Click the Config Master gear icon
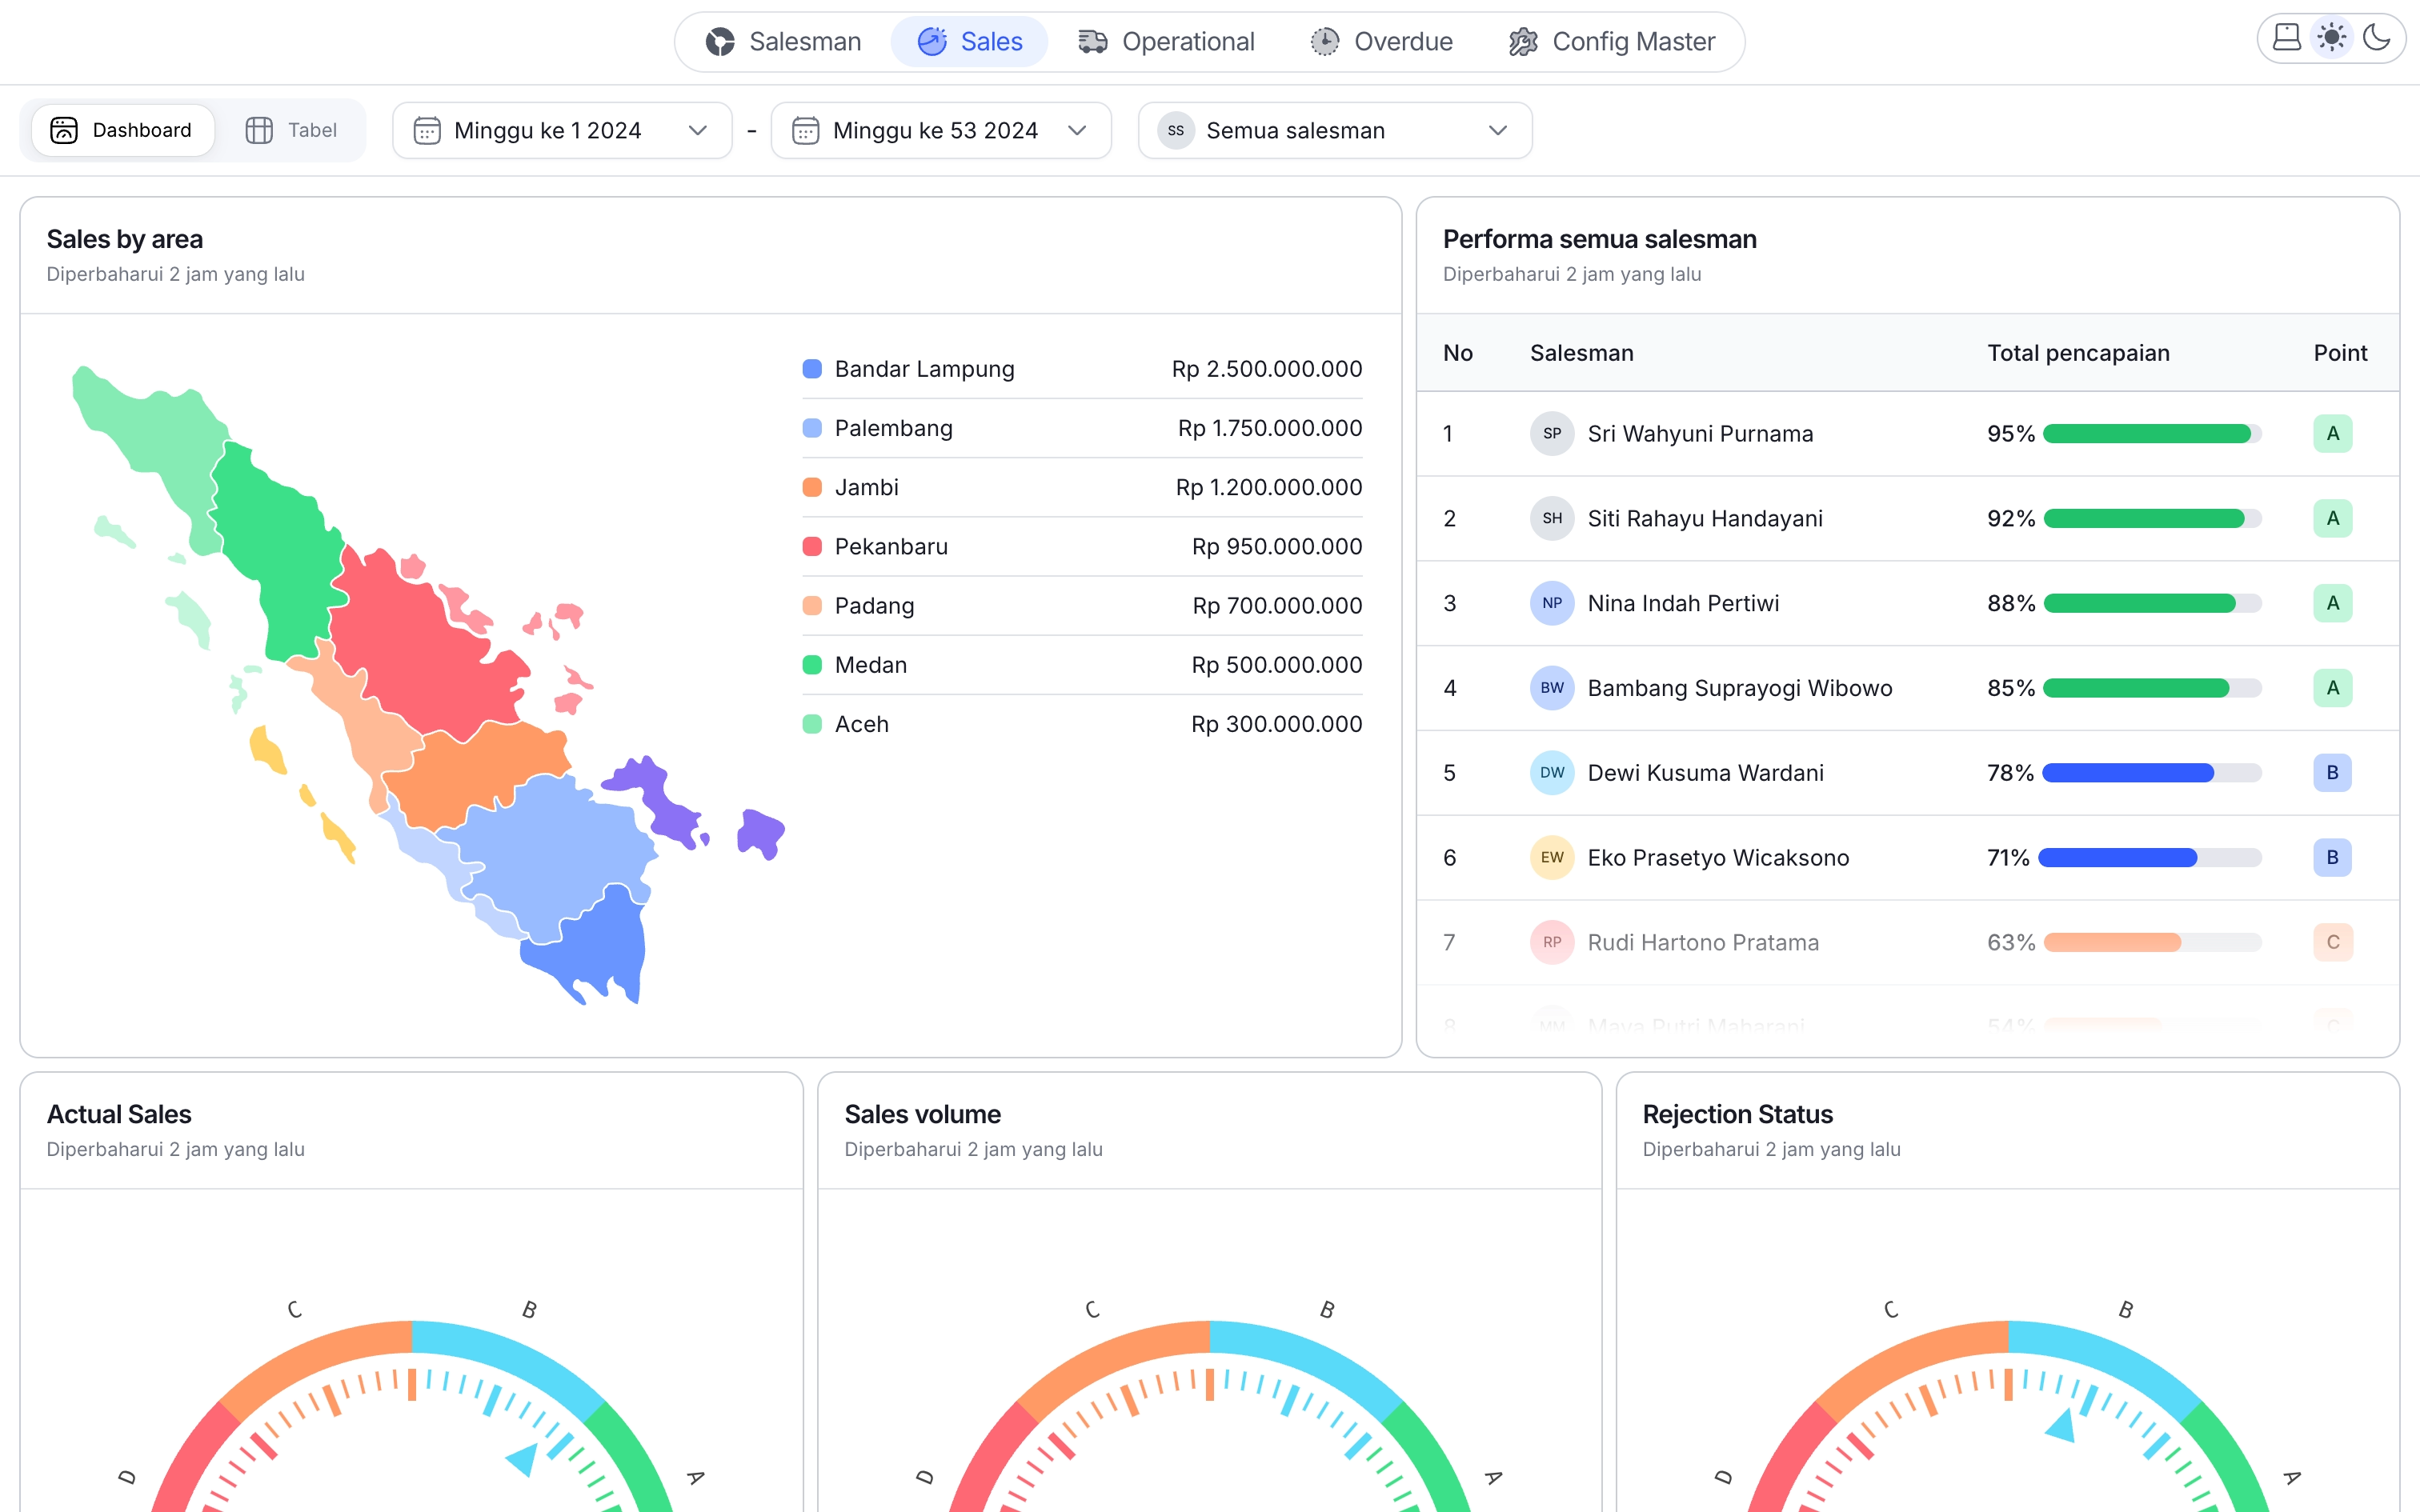The image size is (2420, 1512). pyautogui.click(x=1523, y=42)
